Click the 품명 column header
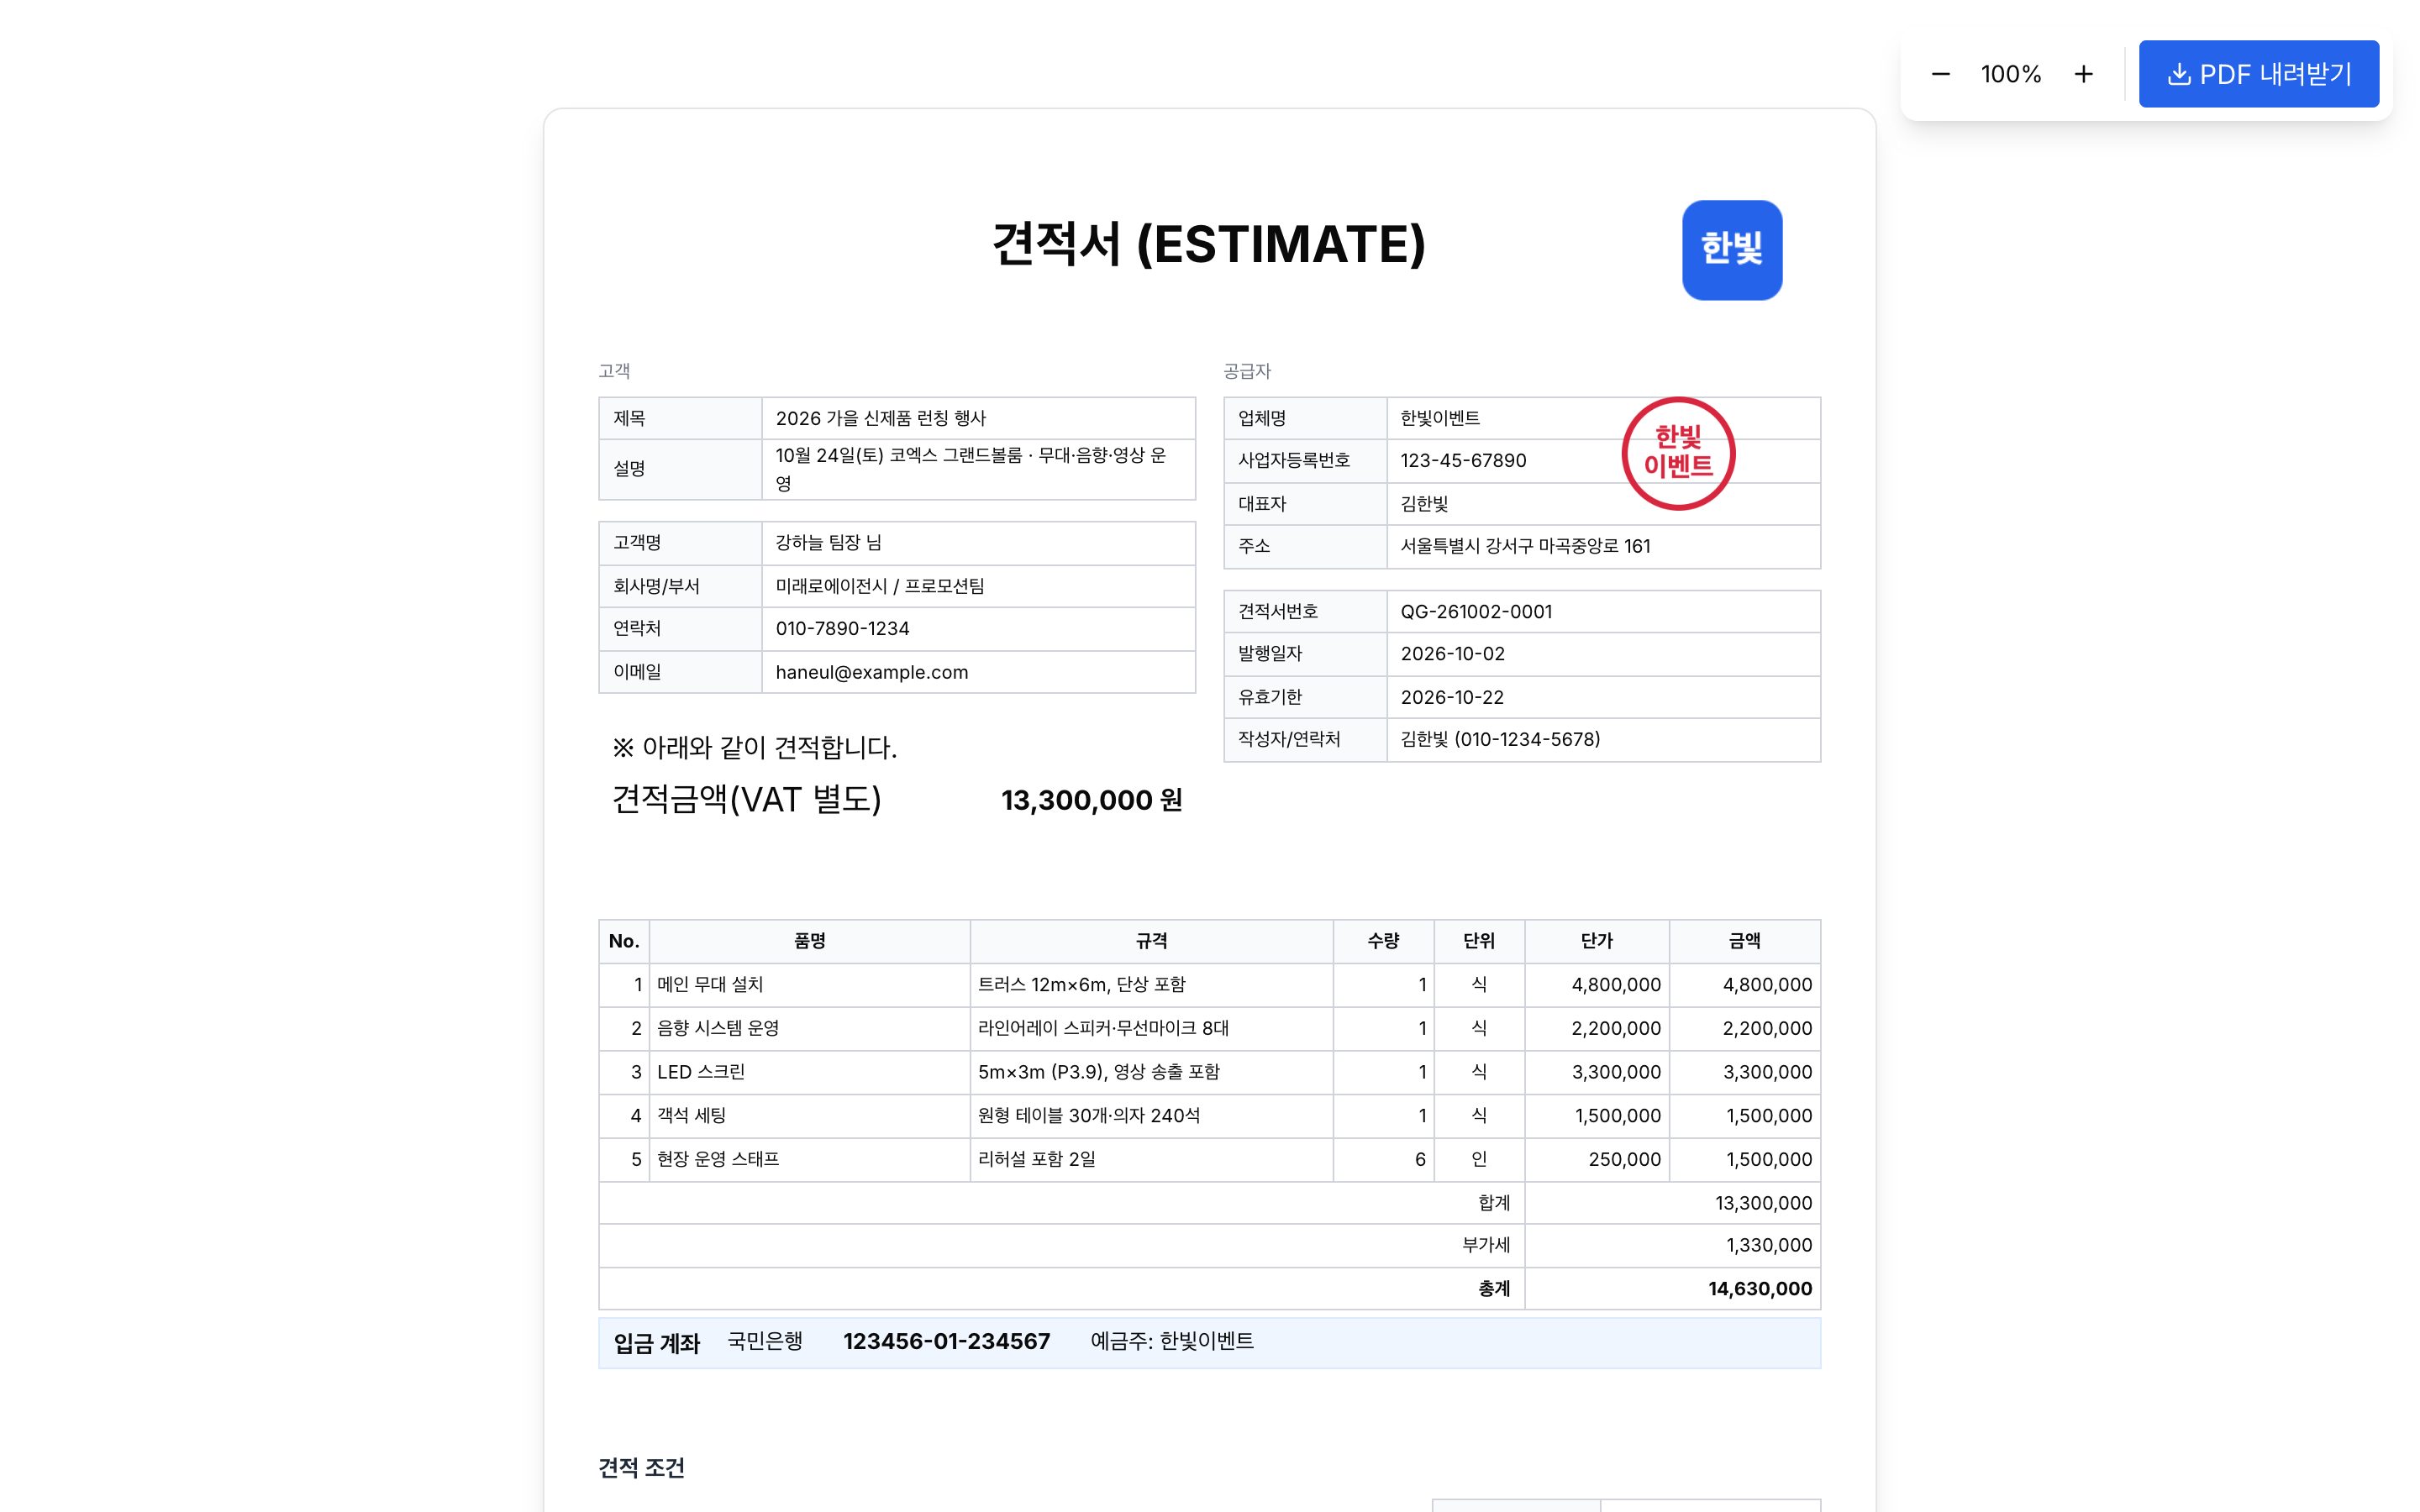The image size is (2420, 1512). (809, 941)
